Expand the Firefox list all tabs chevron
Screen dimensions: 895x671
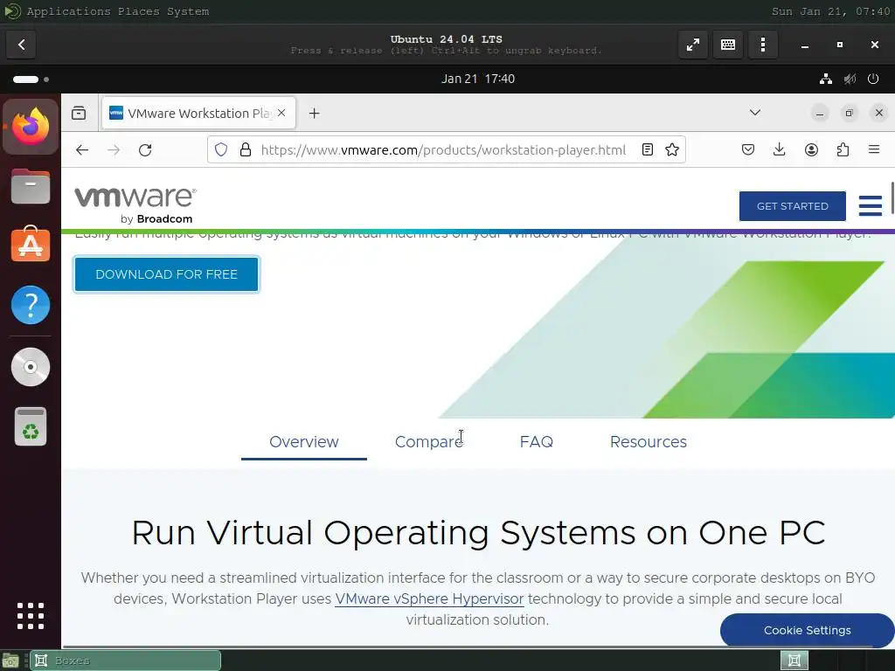click(754, 113)
